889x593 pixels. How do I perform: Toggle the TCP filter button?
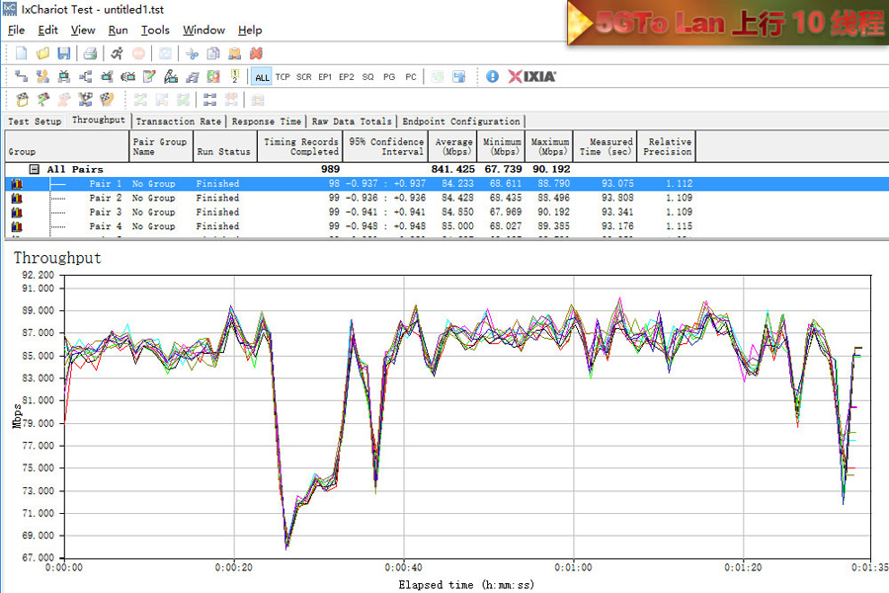pos(283,77)
